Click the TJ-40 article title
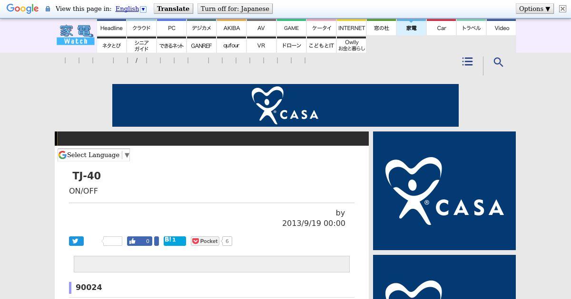This screenshot has width=571, height=299. pyautogui.click(x=87, y=176)
